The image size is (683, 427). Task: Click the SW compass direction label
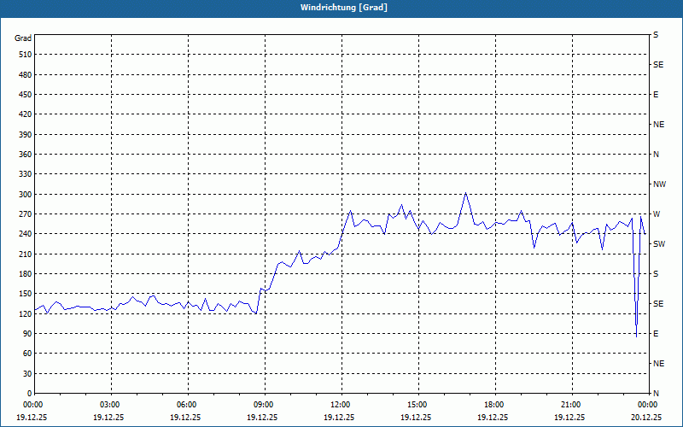(x=659, y=244)
